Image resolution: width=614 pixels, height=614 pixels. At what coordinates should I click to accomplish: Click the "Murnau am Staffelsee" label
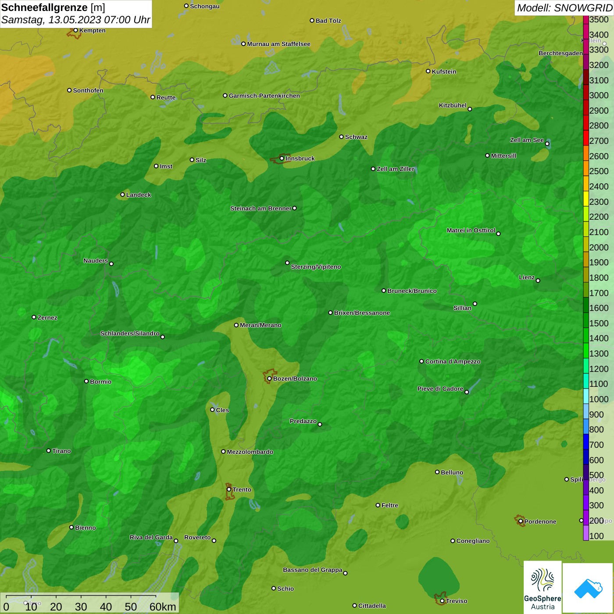[278, 44]
